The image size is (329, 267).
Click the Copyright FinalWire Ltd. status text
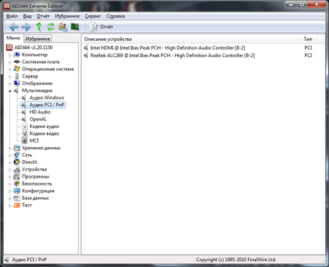(236, 260)
